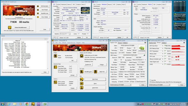
Task: Click the icon beside Show Details
Action: click(x=38, y=17)
